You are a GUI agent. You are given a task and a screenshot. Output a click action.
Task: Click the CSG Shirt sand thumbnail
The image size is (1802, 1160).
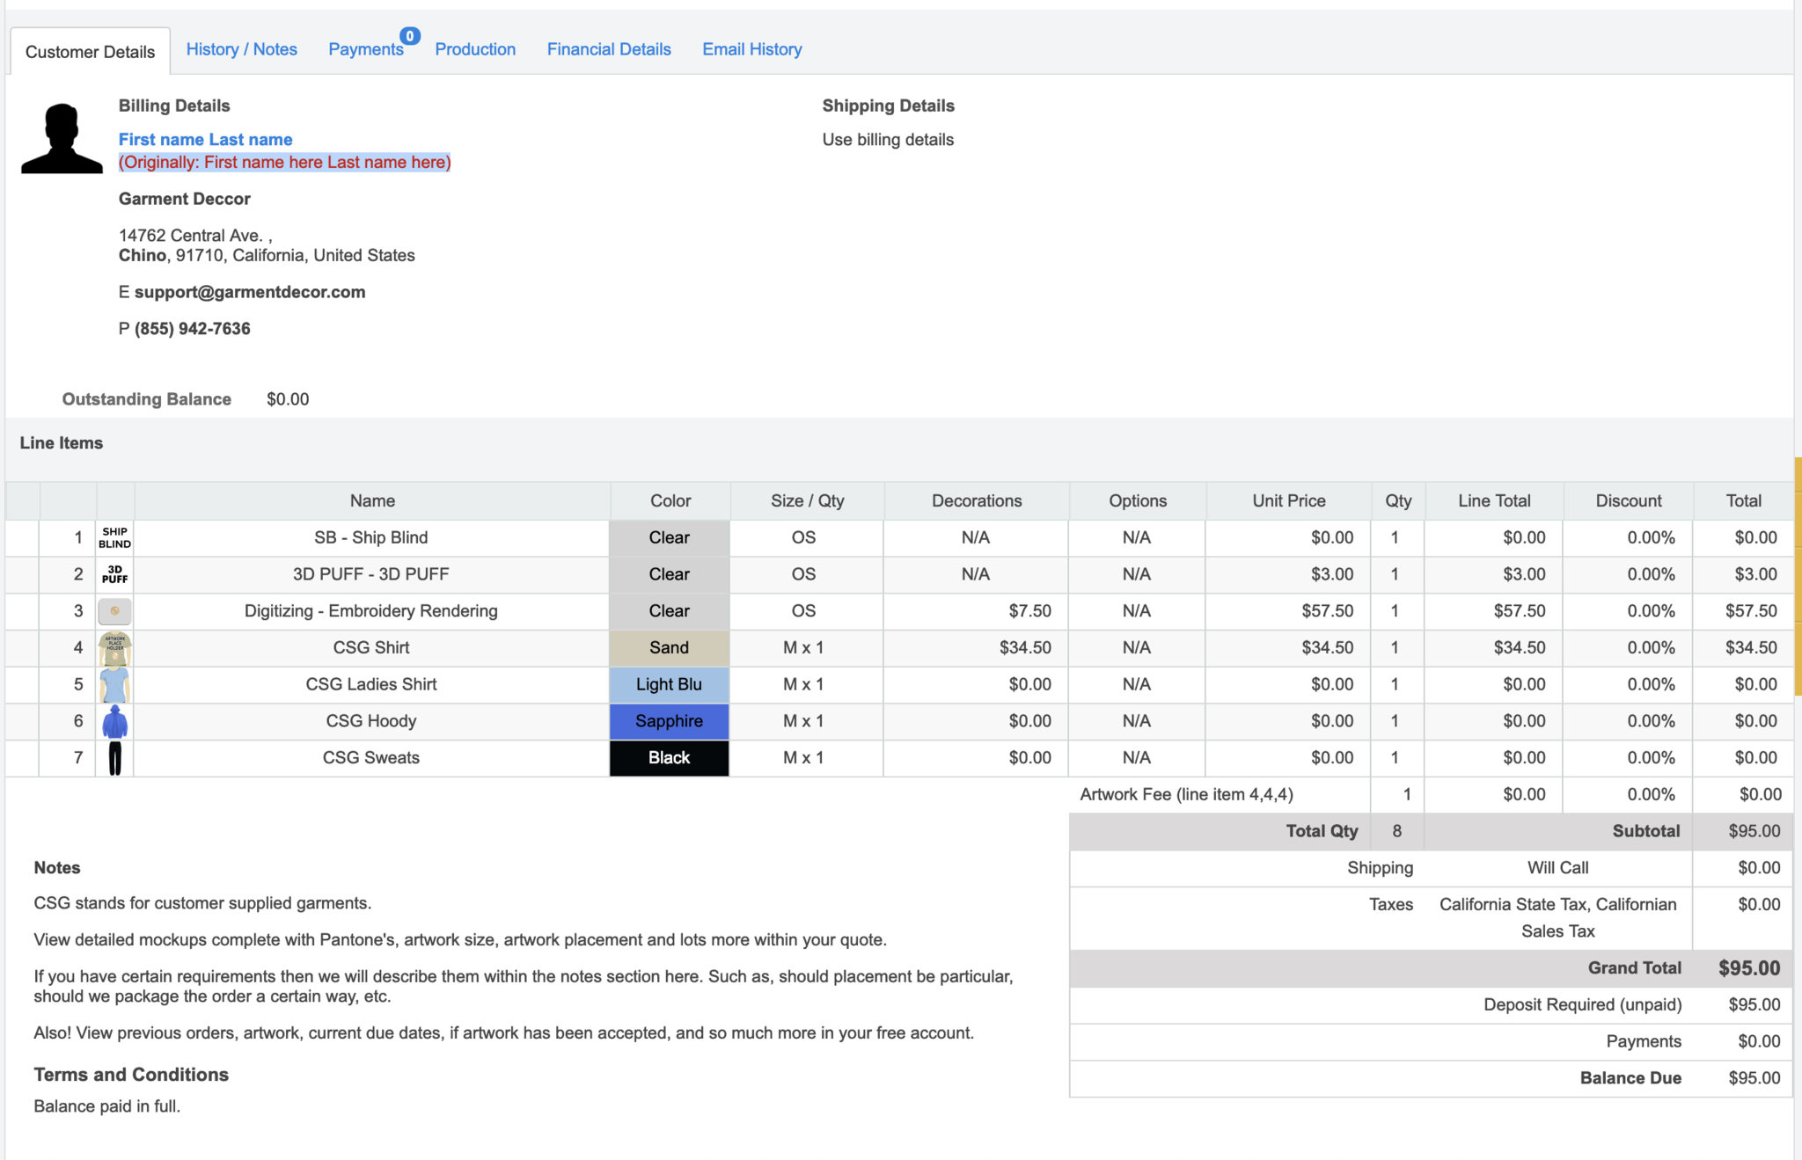[114, 648]
